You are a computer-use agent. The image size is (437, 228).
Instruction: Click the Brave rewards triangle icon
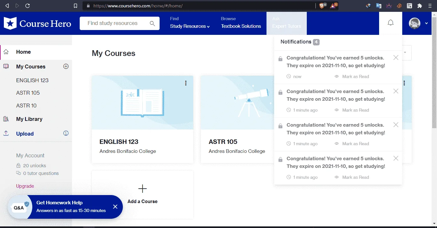(334, 5)
